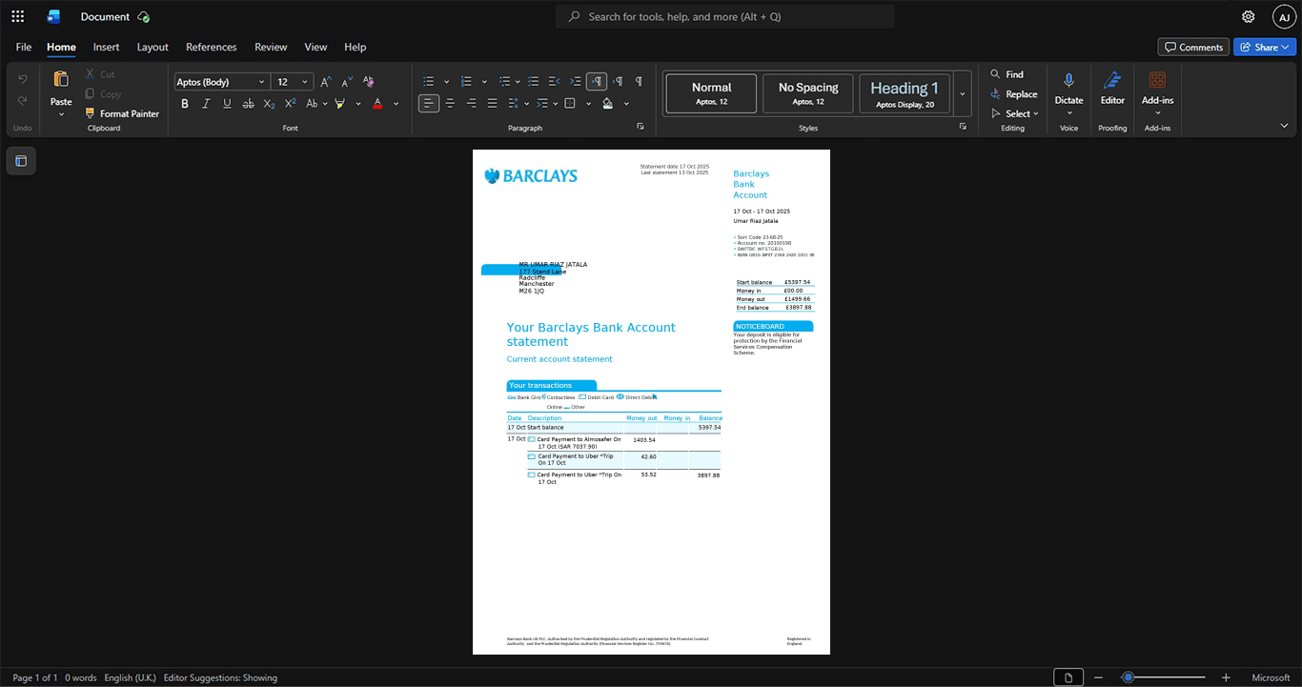Viewport: 1302px width, 687px height.
Task: Increase paragraph indent
Action: tap(575, 82)
